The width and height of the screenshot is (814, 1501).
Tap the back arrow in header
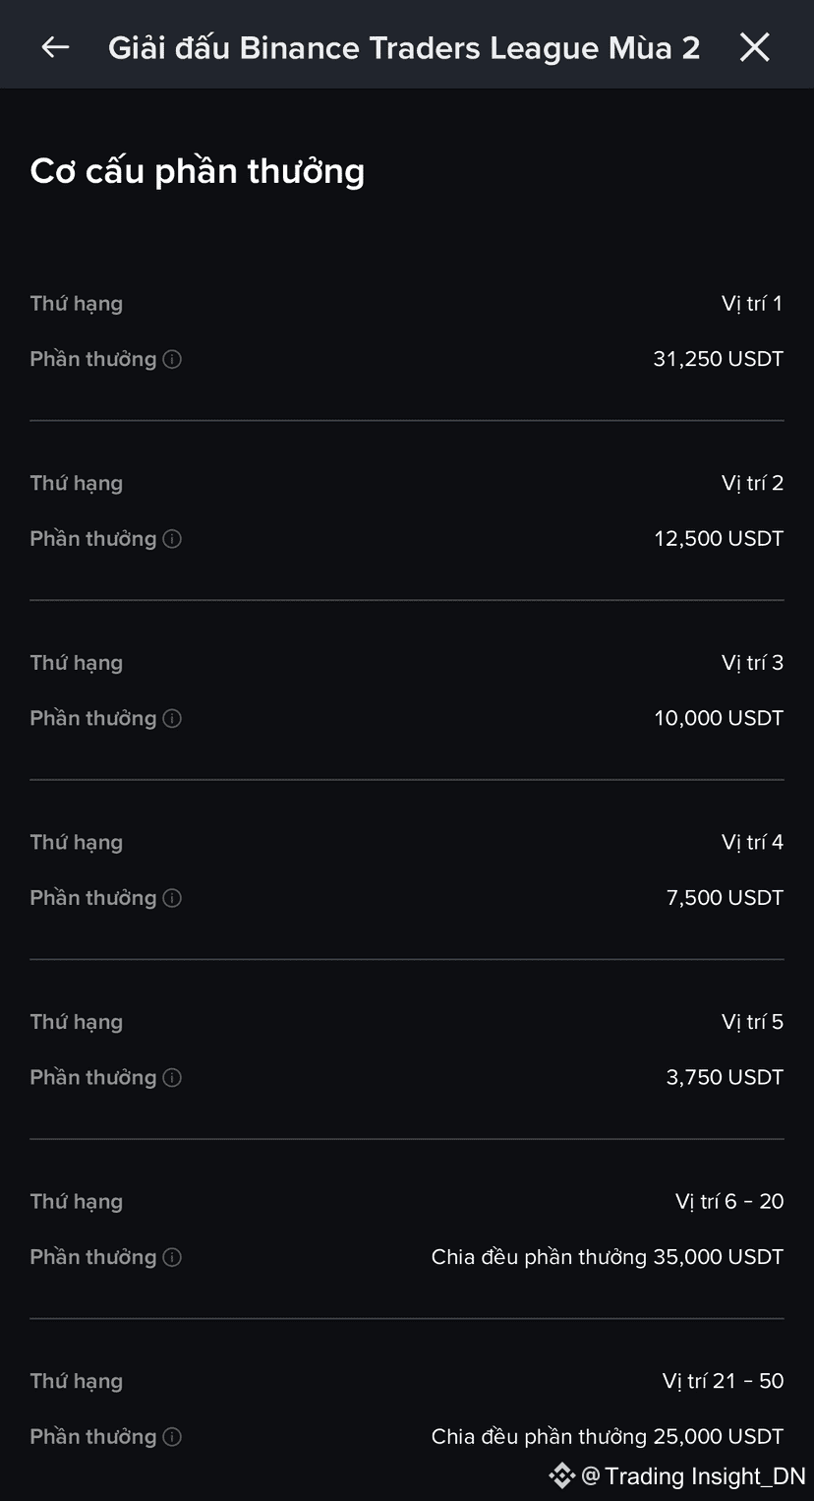55,47
